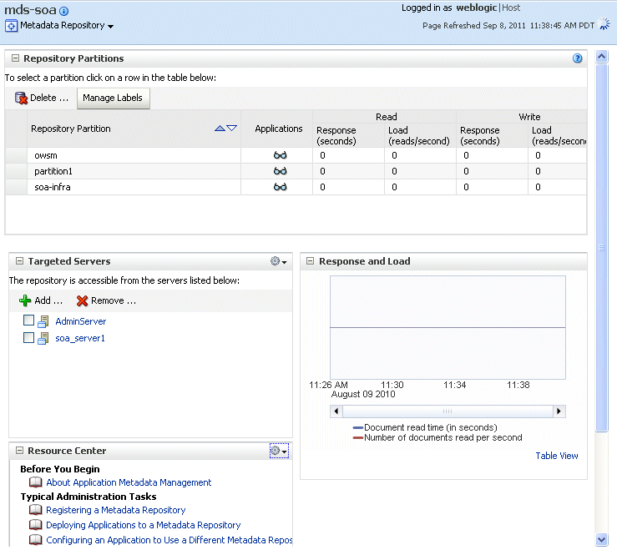Open About Application Metadata Management link
The image size is (617, 550).
pos(129,482)
